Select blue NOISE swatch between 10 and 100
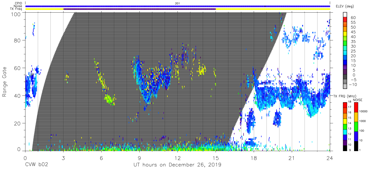This screenshot has width=371, height=171. pyautogui.click(x=356, y=136)
